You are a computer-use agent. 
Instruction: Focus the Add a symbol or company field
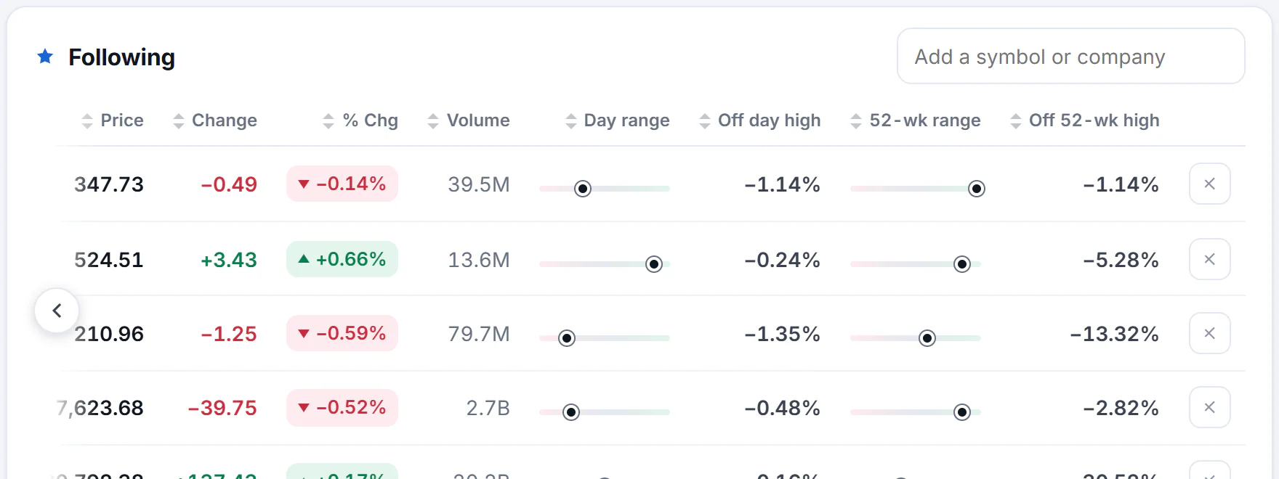tap(1070, 57)
